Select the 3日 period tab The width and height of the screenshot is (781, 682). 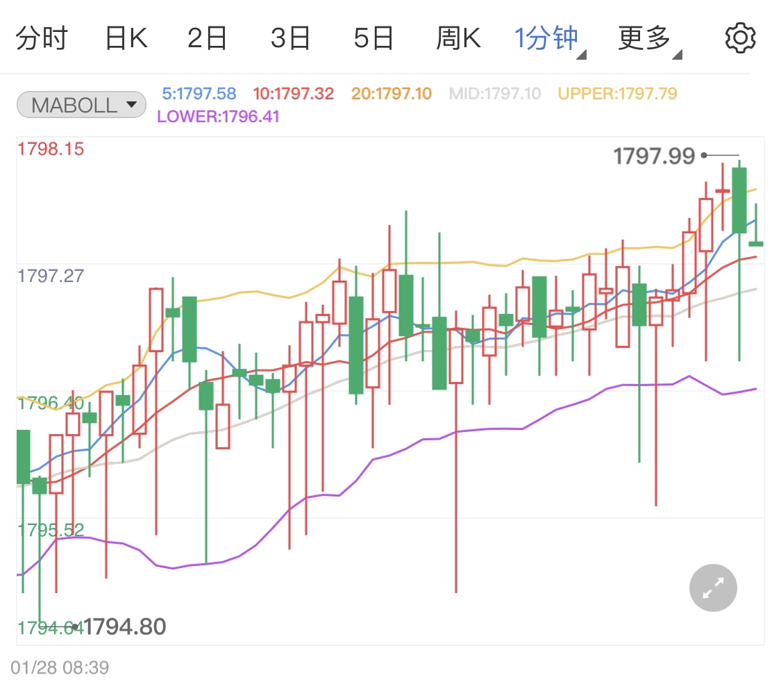pyautogui.click(x=290, y=38)
